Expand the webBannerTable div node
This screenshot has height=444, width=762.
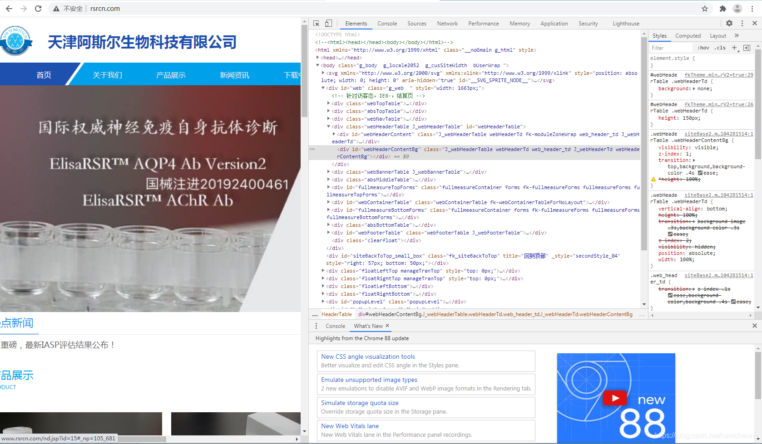[329, 172]
